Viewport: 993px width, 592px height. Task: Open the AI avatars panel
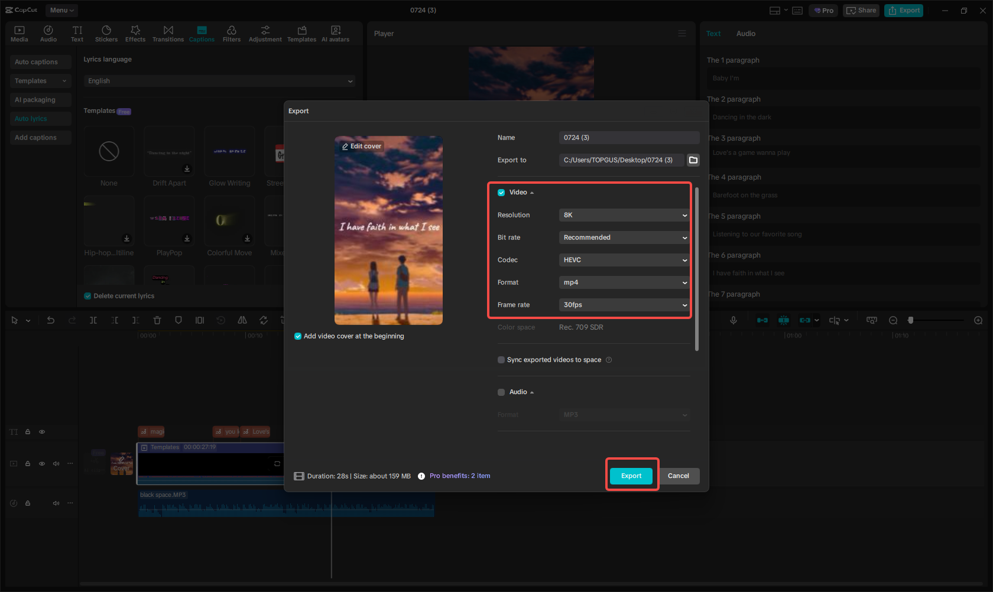[335, 32]
